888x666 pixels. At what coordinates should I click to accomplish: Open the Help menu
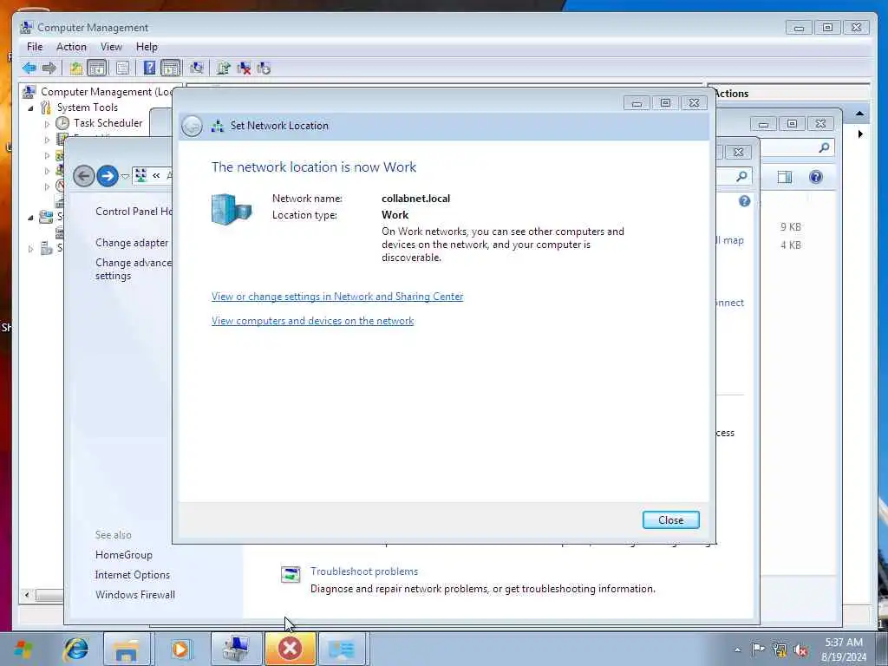click(147, 47)
